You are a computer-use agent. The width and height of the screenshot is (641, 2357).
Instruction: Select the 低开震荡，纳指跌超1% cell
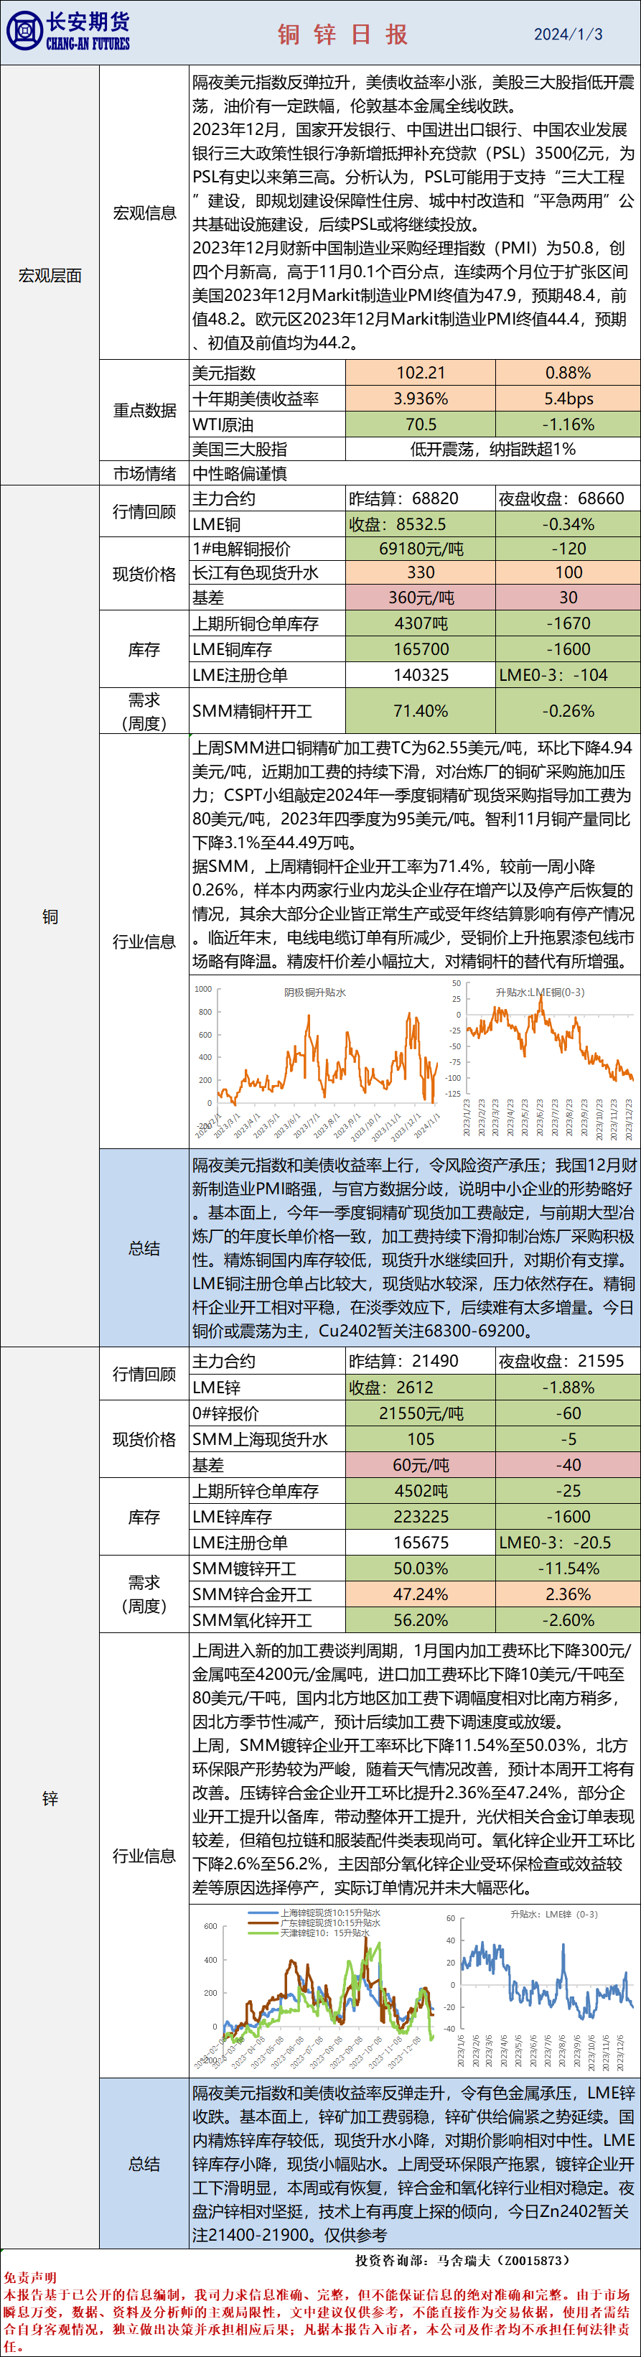click(x=493, y=448)
